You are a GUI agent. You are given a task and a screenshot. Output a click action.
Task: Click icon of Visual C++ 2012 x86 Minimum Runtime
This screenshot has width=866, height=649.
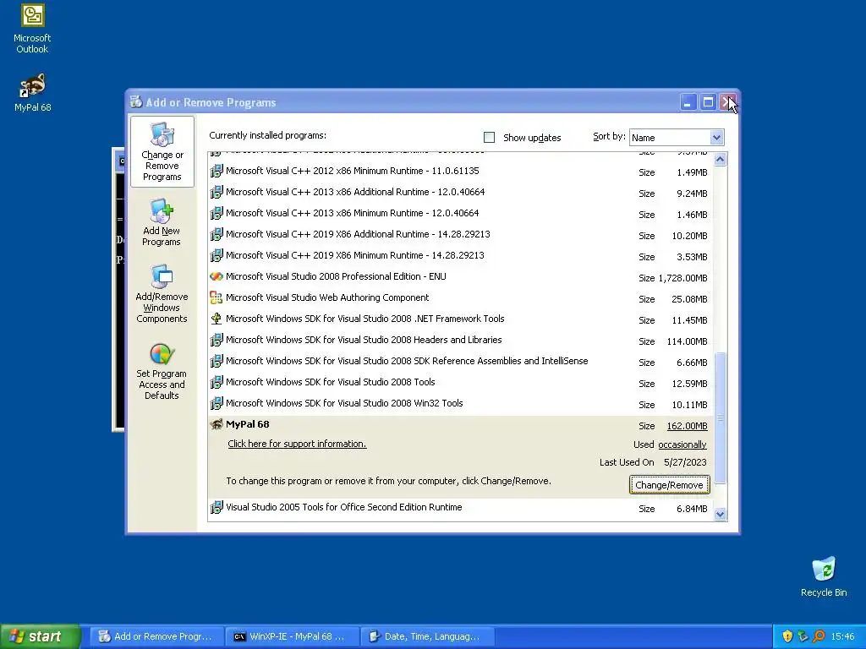coord(216,171)
